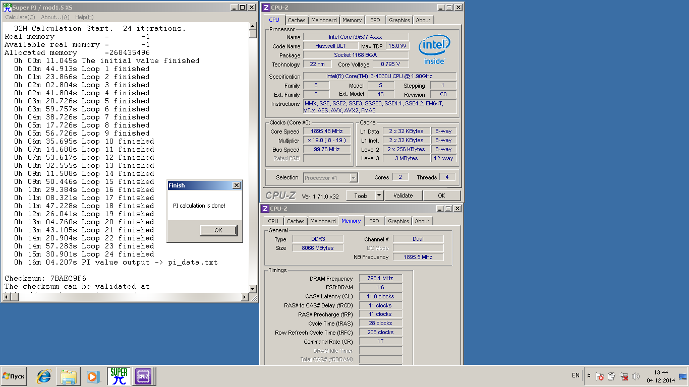This screenshot has height=387, width=689.
Task: Click the OK button in top CPU-Z window
Action: pos(441,196)
